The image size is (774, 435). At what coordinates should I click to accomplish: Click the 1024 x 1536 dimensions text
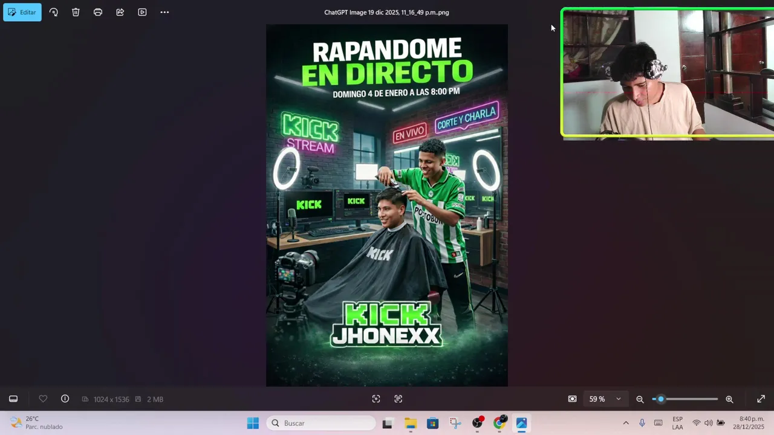pos(111,399)
